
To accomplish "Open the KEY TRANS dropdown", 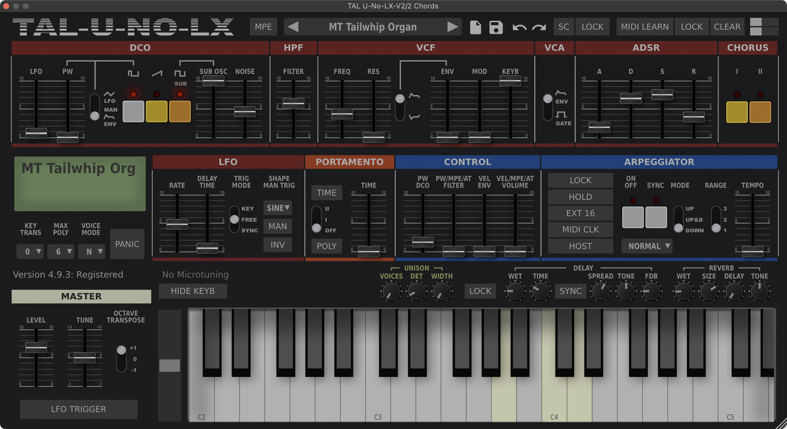I will 30,252.
